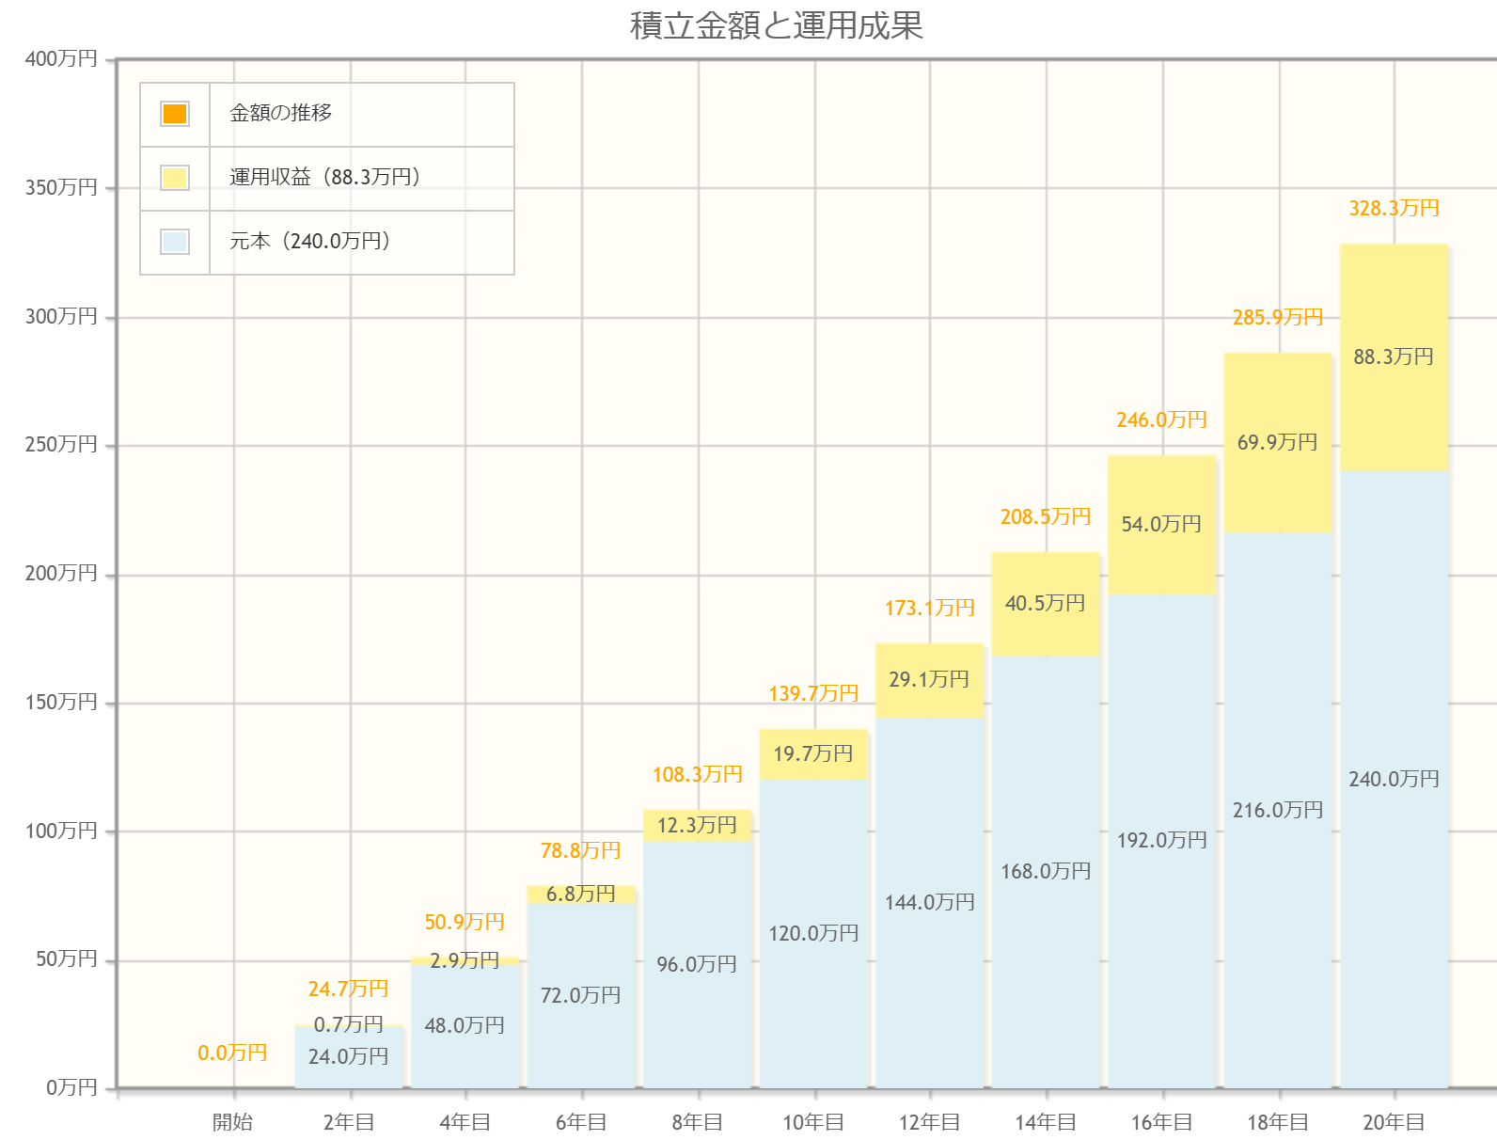Viewport: 1497px width, 1140px height.
Task: Toggle the 運用収益（88.3万円） legend label
Action: [324, 178]
